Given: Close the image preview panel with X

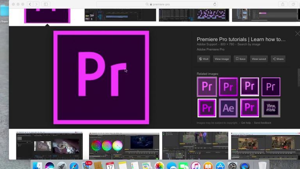Looking at the screenshot, I should pos(298,34).
